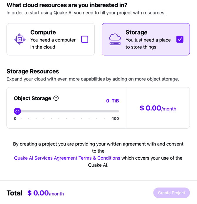Click the slider minimum label 0
197x204 pixels.
(x=15, y=119)
